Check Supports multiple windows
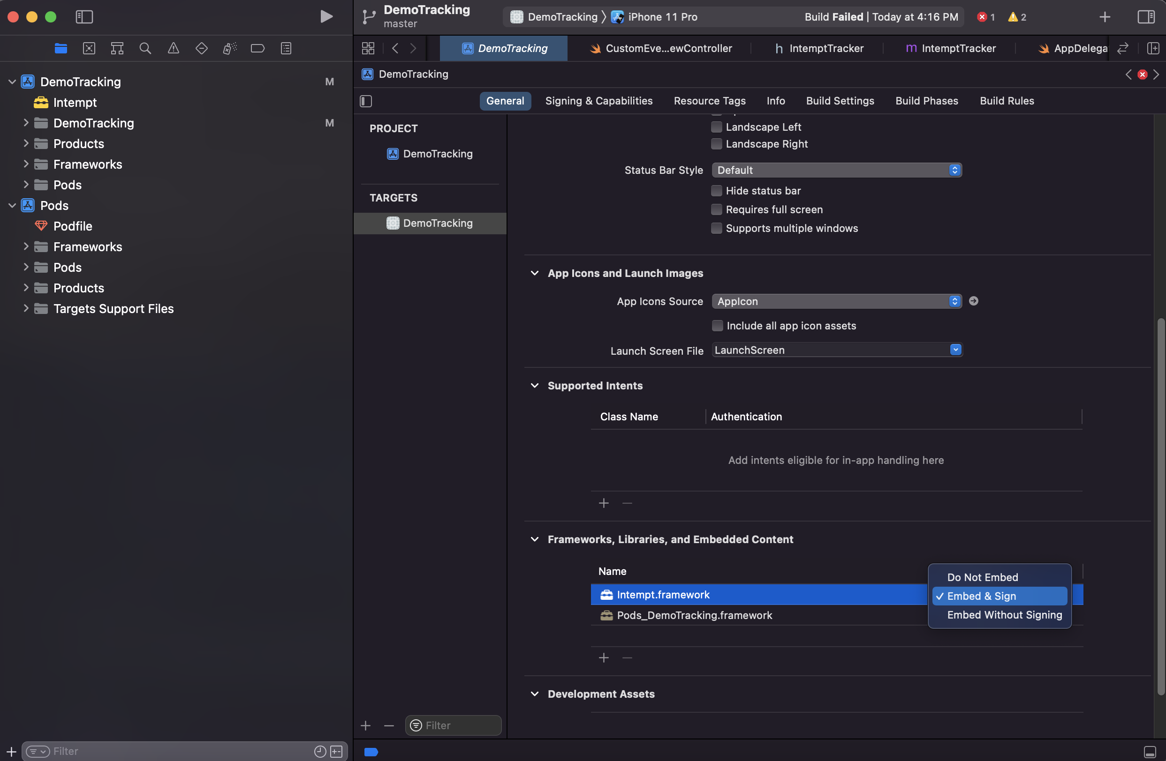Image resolution: width=1166 pixels, height=761 pixels. tap(716, 228)
